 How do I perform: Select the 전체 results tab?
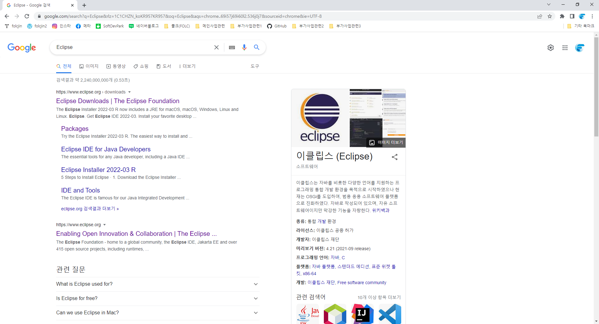(64, 66)
